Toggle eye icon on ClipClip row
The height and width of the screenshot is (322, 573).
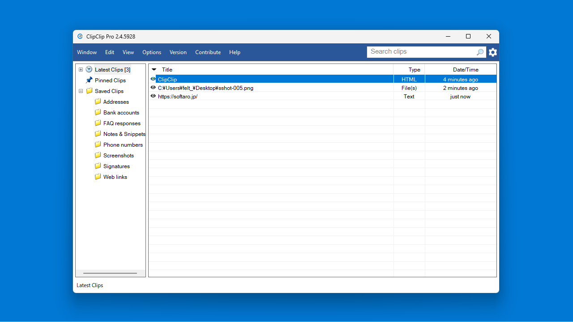153,79
